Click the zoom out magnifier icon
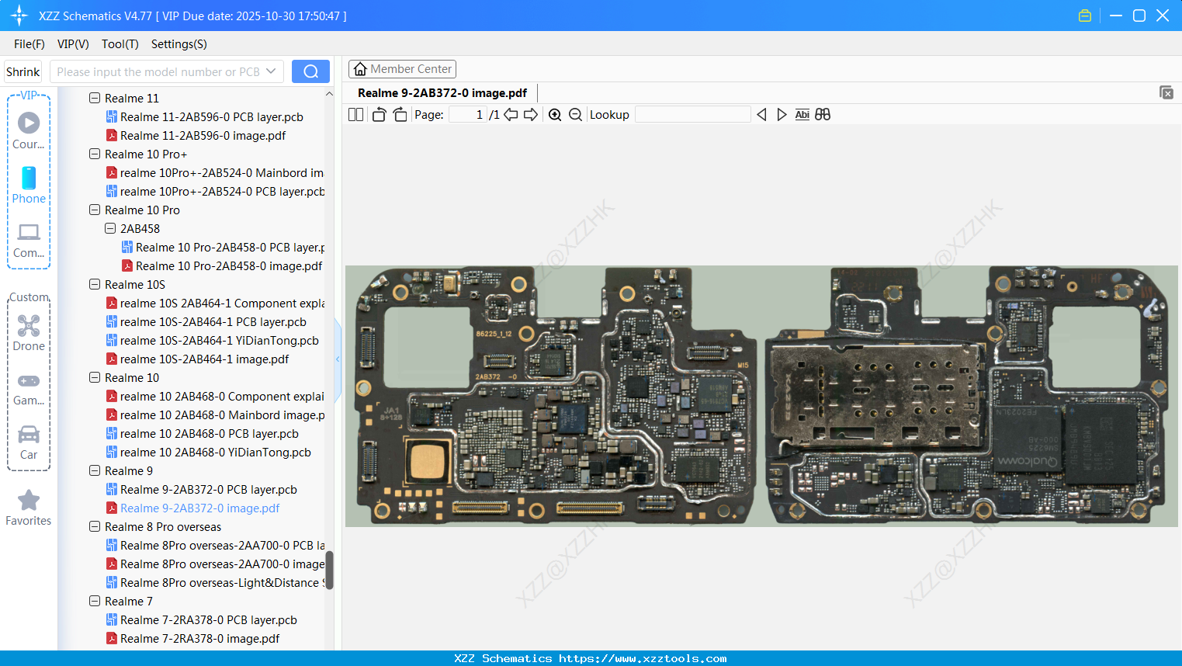 (575, 115)
